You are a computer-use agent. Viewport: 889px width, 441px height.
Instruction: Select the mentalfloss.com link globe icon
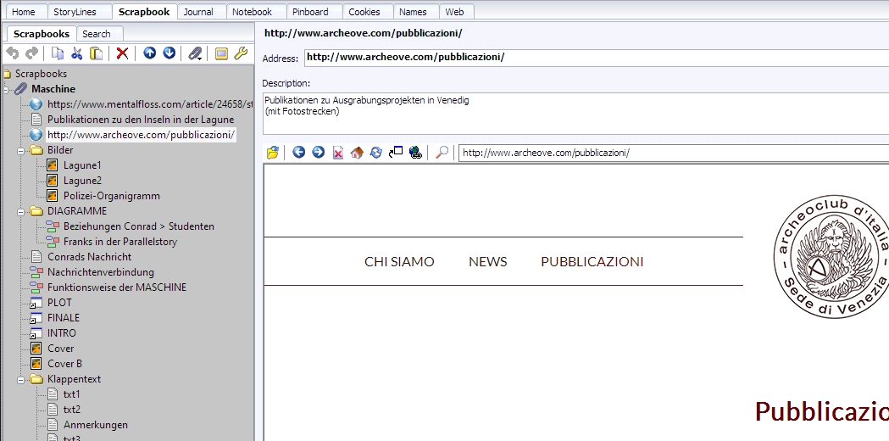click(36, 103)
